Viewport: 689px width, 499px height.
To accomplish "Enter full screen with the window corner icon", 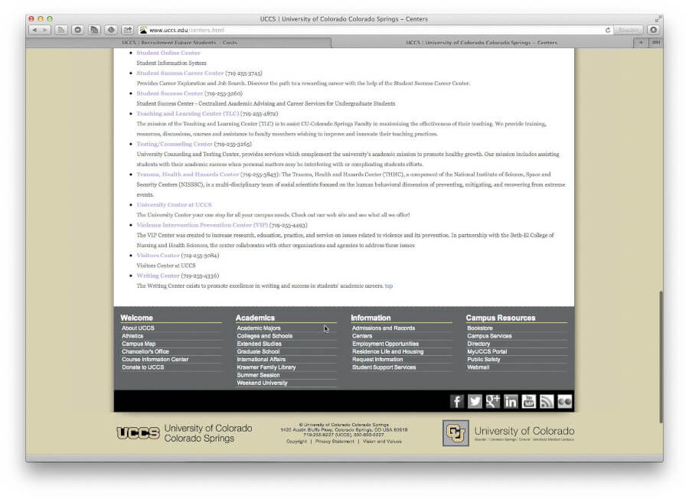I will pos(658,19).
